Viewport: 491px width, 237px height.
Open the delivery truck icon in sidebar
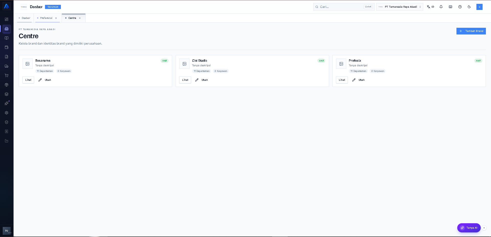coord(7,66)
